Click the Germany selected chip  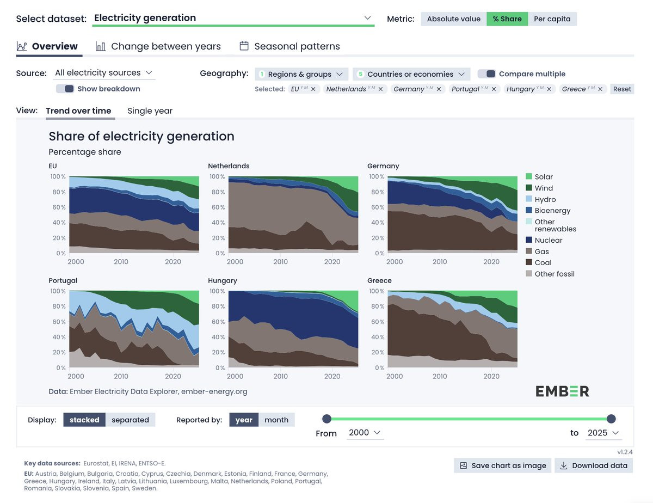coord(418,89)
